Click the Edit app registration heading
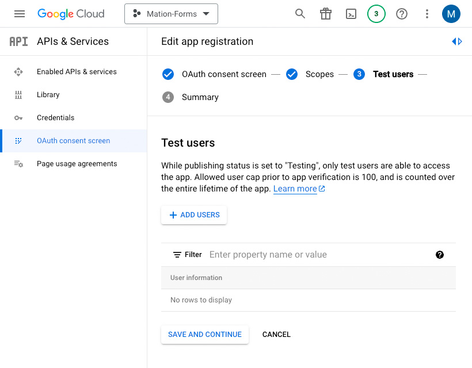Viewport: 472px width, 368px height. pyautogui.click(x=207, y=41)
